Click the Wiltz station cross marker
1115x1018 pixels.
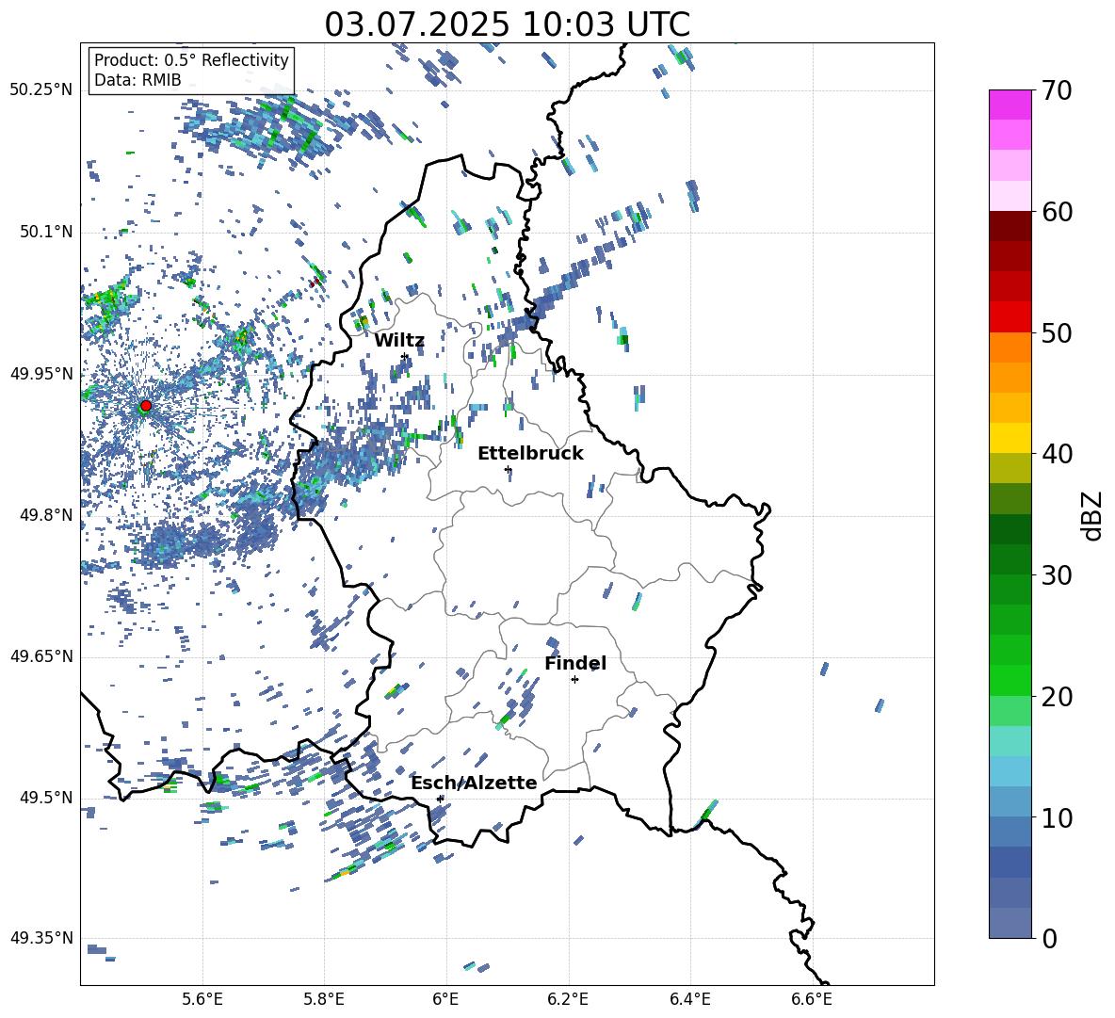click(x=405, y=356)
